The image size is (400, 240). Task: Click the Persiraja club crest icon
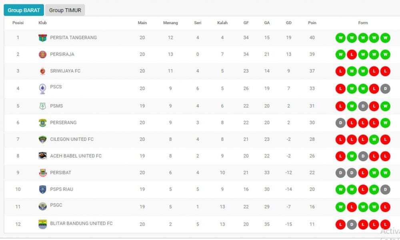point(42,55)
